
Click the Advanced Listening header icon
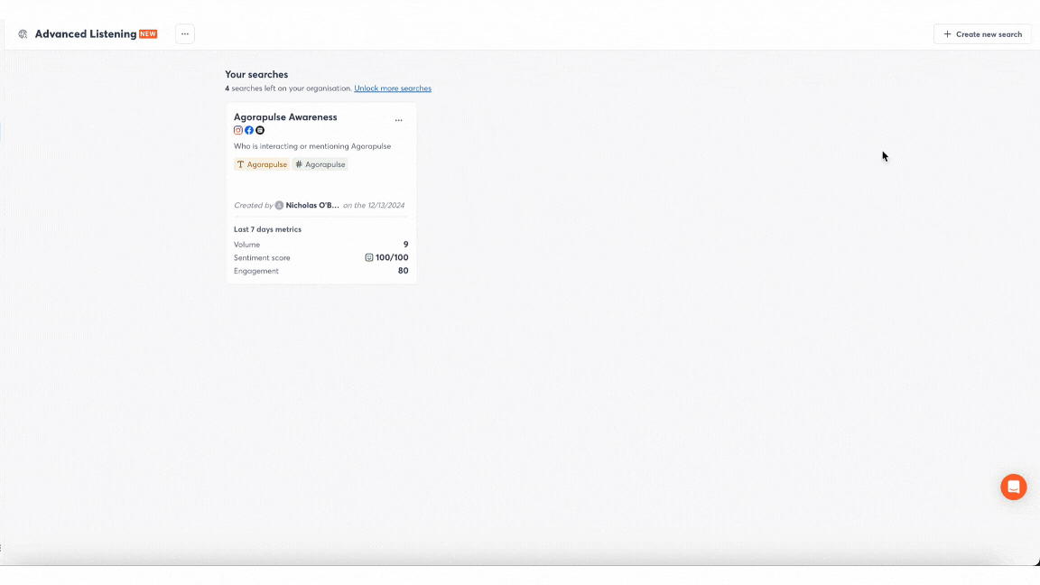coord(23,34)
